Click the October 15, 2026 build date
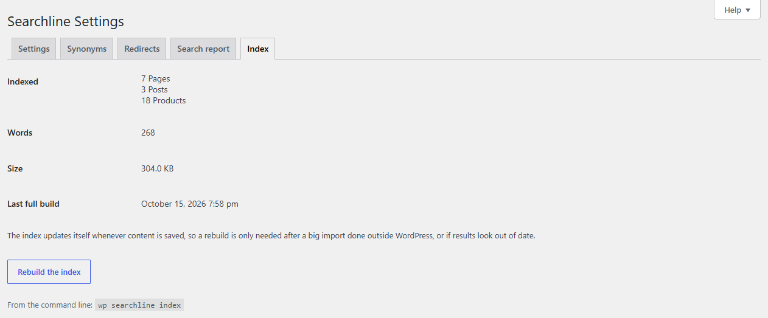The image size is (768, 318). (190, 204)
